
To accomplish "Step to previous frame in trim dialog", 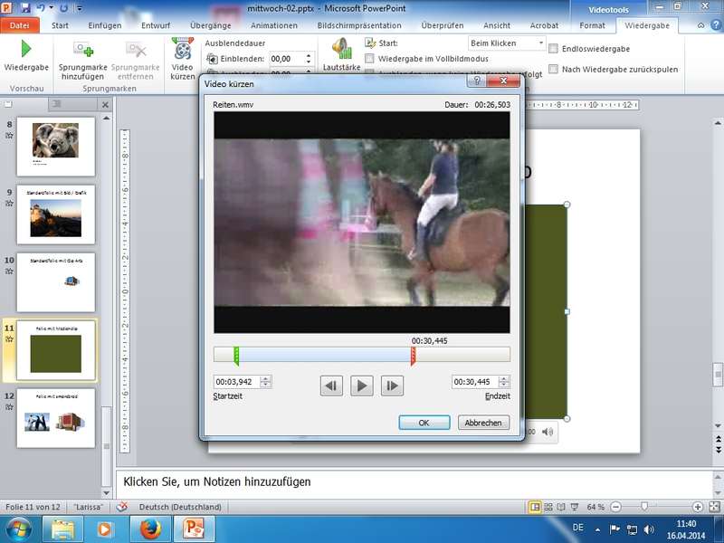I will point(331,386).
